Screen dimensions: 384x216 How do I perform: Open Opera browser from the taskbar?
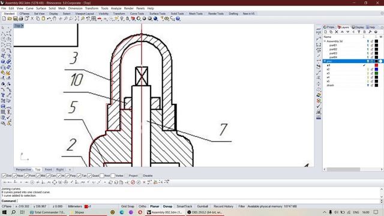coord(140,212)
